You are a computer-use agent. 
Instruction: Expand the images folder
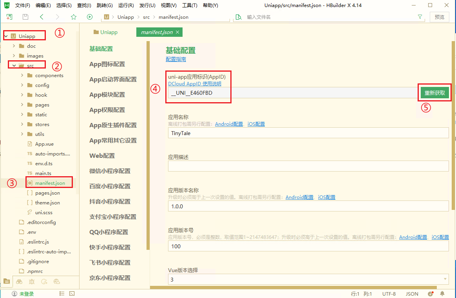14,56
